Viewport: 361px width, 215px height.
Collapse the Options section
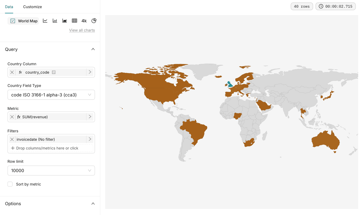coord(93,204)
